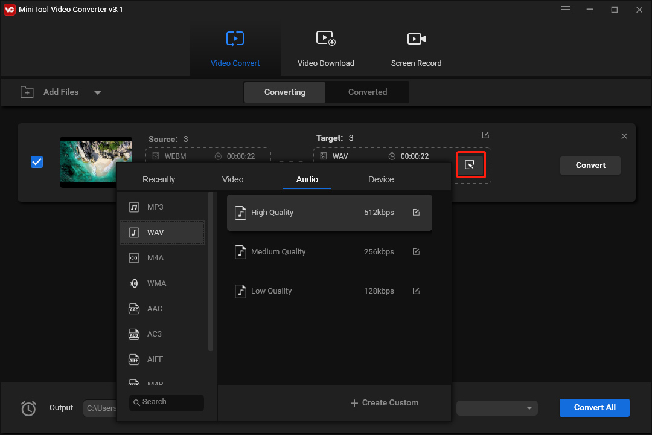Viewport: 652px width, 435px height.
Task: Click the Convert All button
Action: point(594,408)
